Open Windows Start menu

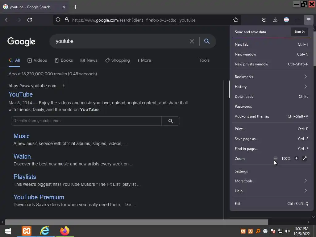8,231
